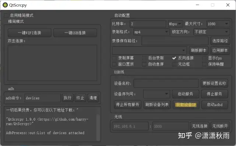The height and width of the screenshot is (146, 236).
Task: Enable the 启用精简模式 checkbox
Action: (6, 15)
